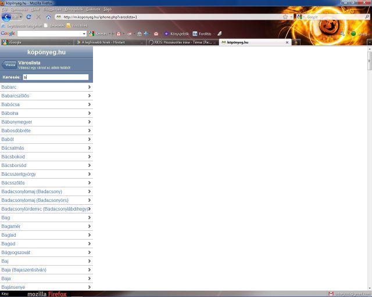The image size is (372, 297).
Task: Open the Bevezetés bookmark
Action: point(54,26)
